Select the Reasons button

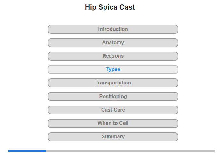113,56
